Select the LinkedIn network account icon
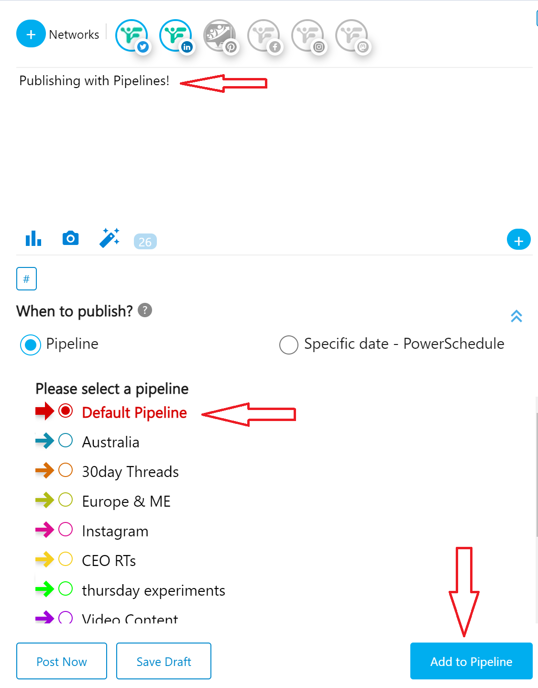 176,36
